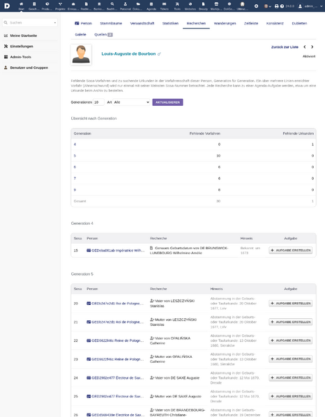Open the Start home menu icon
The width and height of the screenshot is (325, 417).
point(22,4)
